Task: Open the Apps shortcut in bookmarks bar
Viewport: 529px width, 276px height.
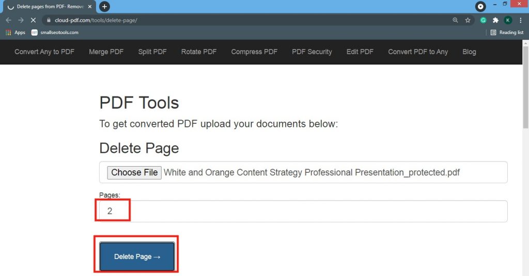Action: coord(15,33)
